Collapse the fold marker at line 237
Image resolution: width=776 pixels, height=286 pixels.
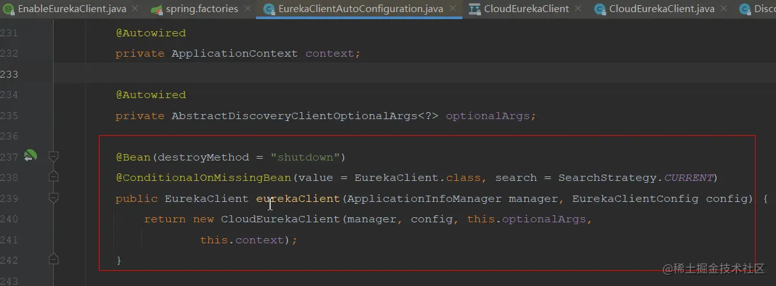point(54,156)
